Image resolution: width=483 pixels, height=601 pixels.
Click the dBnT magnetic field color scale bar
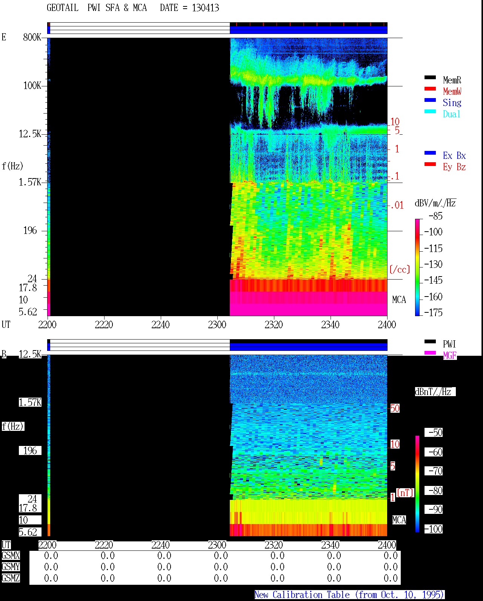click(x=417, y=484)
